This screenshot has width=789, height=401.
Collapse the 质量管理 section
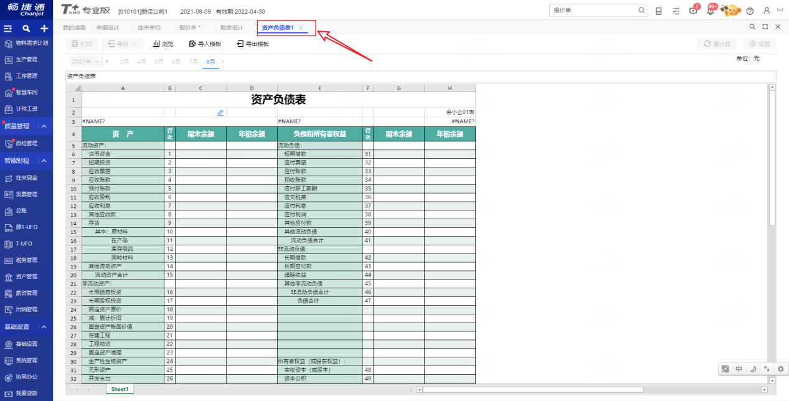(x=44, y=126)
